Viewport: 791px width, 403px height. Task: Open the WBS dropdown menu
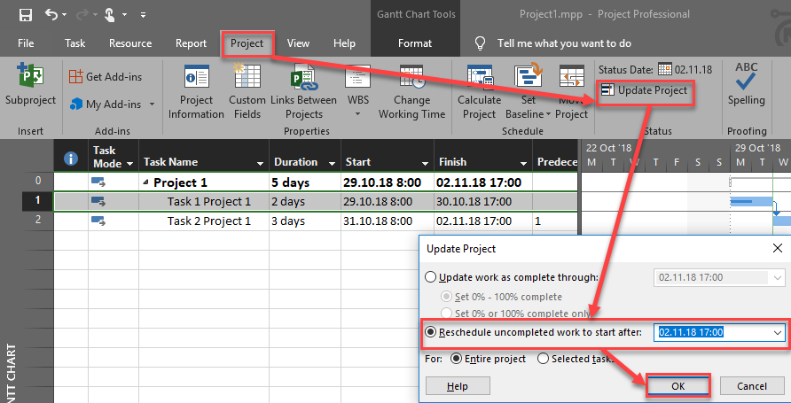tap(358, 100)
